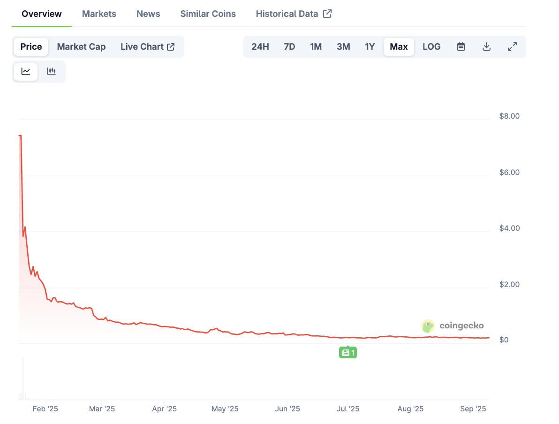The height and width of the screenshot is (424, 559).
Task: Click the Price chart option
Action: [x=31, y=46]
